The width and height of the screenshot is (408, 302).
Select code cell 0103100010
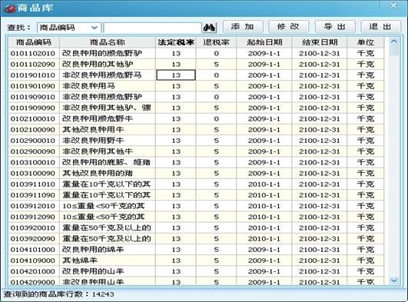click(33, 162)
